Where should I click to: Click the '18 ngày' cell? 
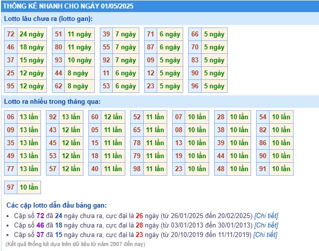tap(32, 47)
